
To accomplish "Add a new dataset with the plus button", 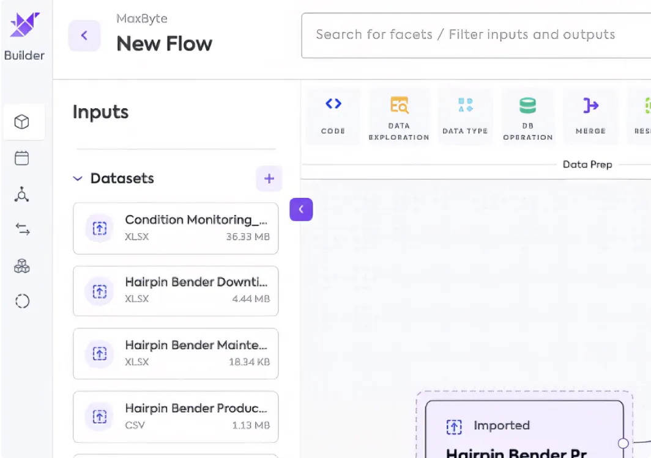I will pos(269,178).
